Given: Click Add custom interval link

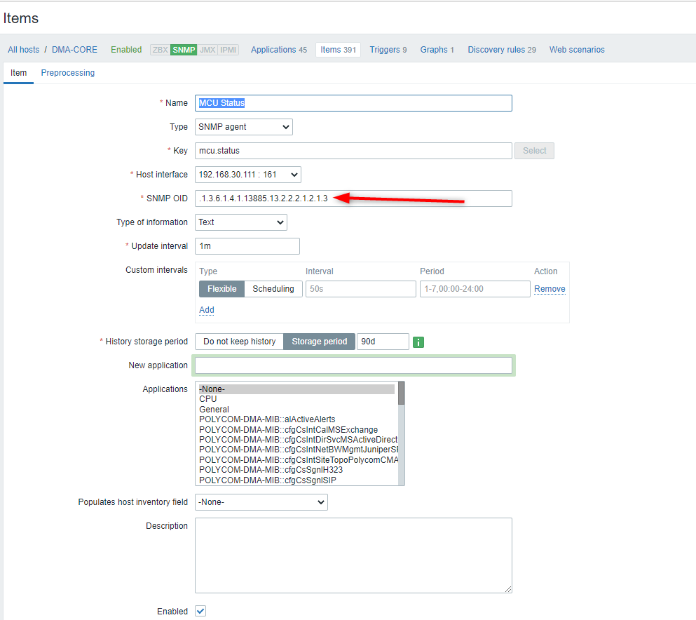Looking at the screenshot, I should point(207,309).
